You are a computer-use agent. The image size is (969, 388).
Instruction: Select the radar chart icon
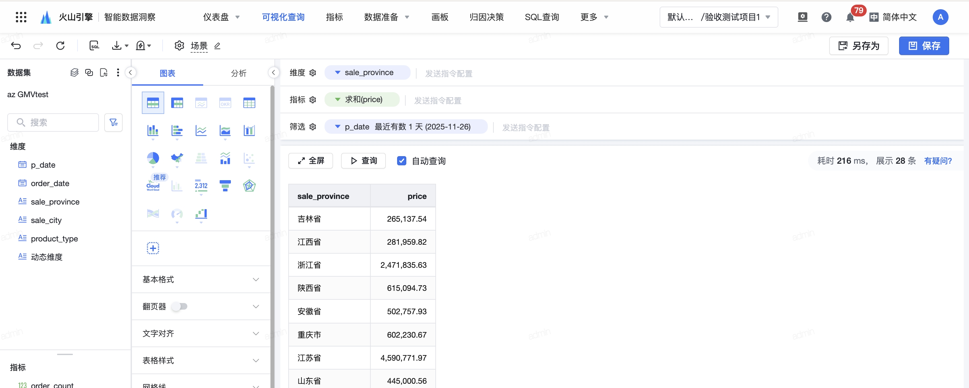[249, 185]
